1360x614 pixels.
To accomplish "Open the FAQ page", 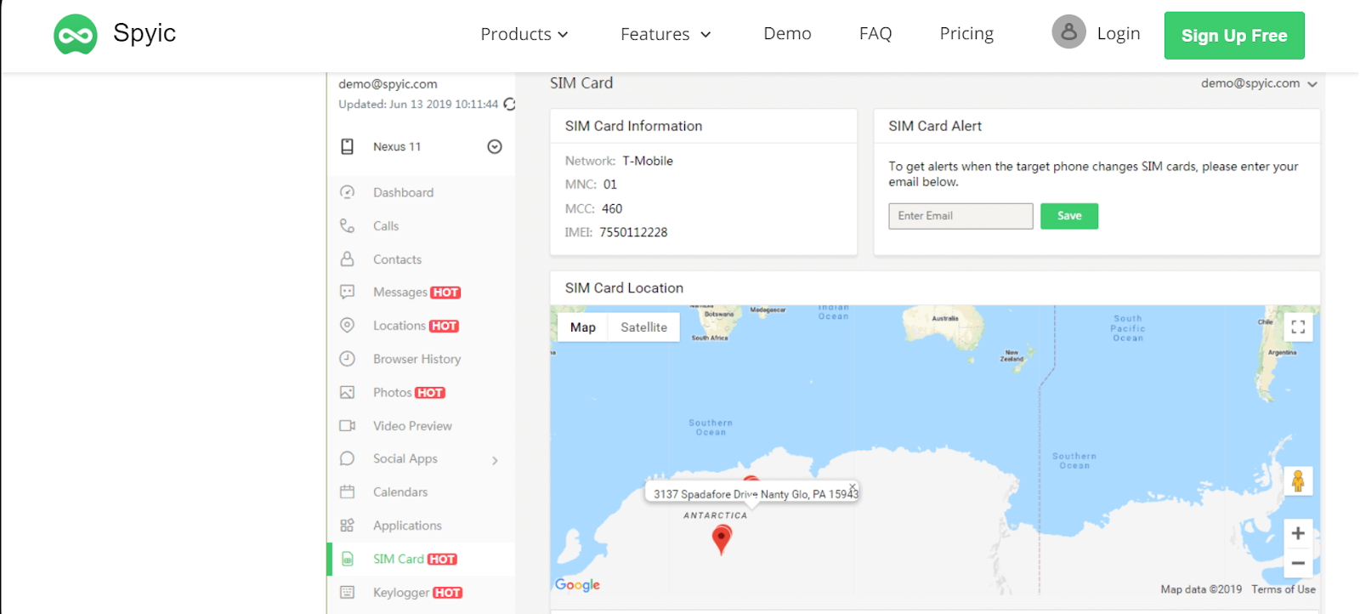I will [875, 33].
